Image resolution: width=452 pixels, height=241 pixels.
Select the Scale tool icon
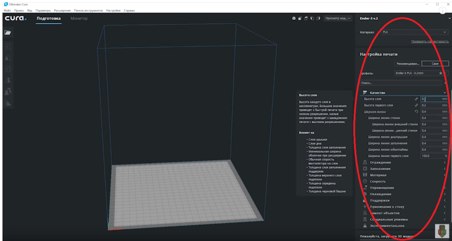[7, 58]
